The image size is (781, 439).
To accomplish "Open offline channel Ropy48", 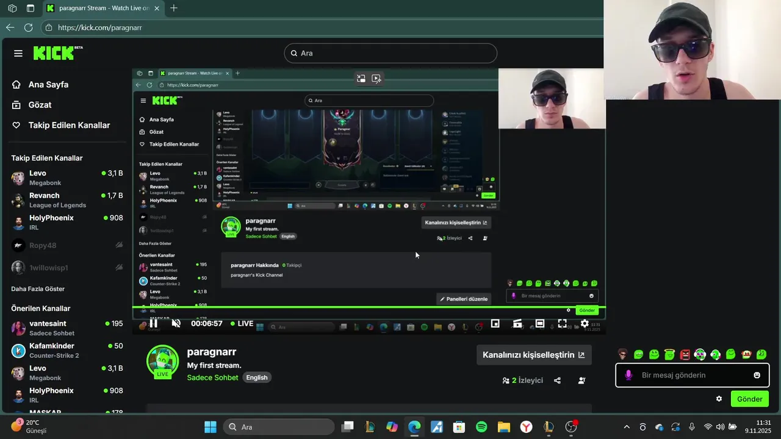I will (x=67, y=245).
